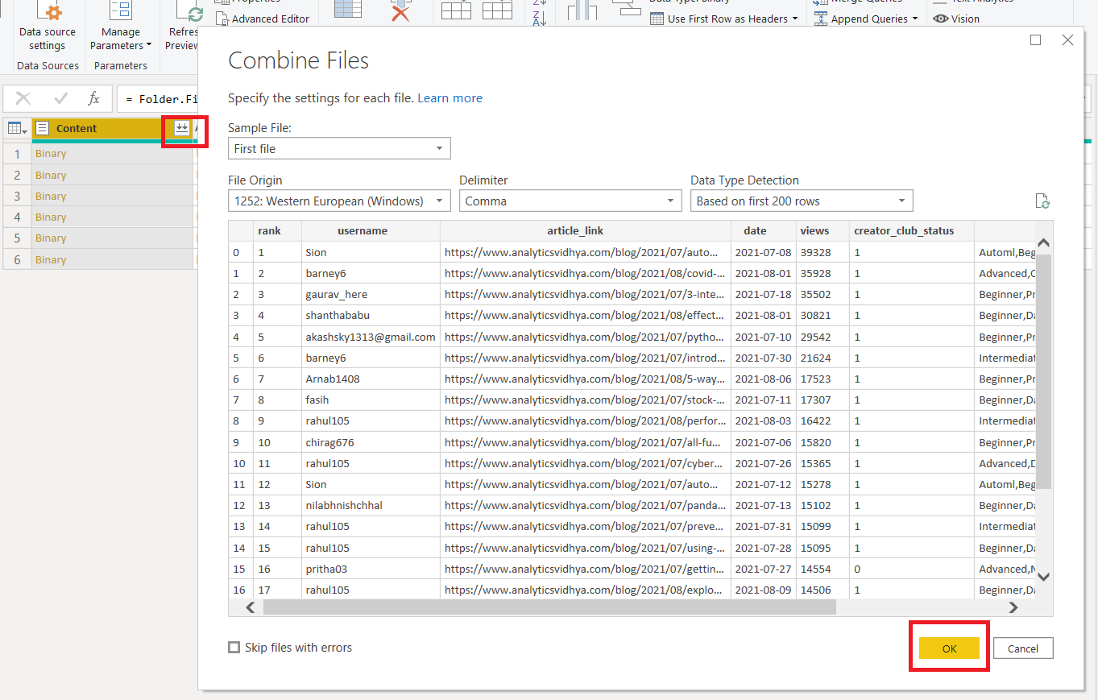Confirm settings with the OK button
The image size is (1098, 700).
pos(949,647)
